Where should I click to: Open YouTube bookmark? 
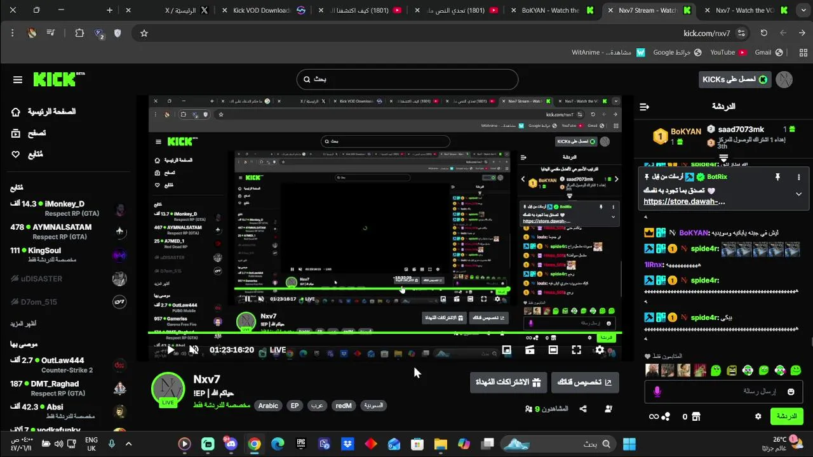tap(728, 53)
